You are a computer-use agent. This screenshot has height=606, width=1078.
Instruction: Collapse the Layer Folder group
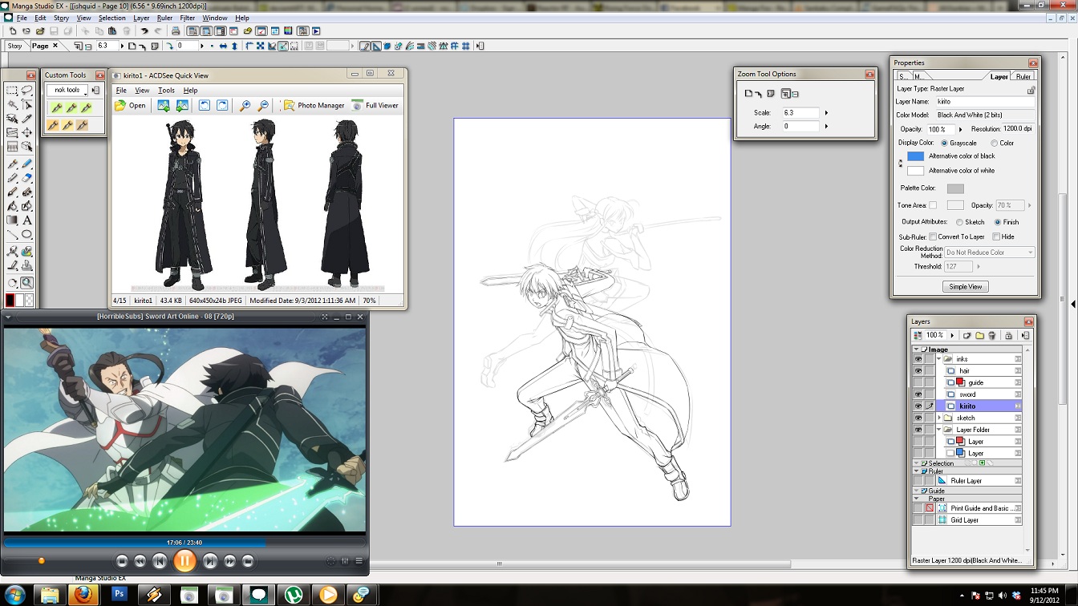click(939, 430)
